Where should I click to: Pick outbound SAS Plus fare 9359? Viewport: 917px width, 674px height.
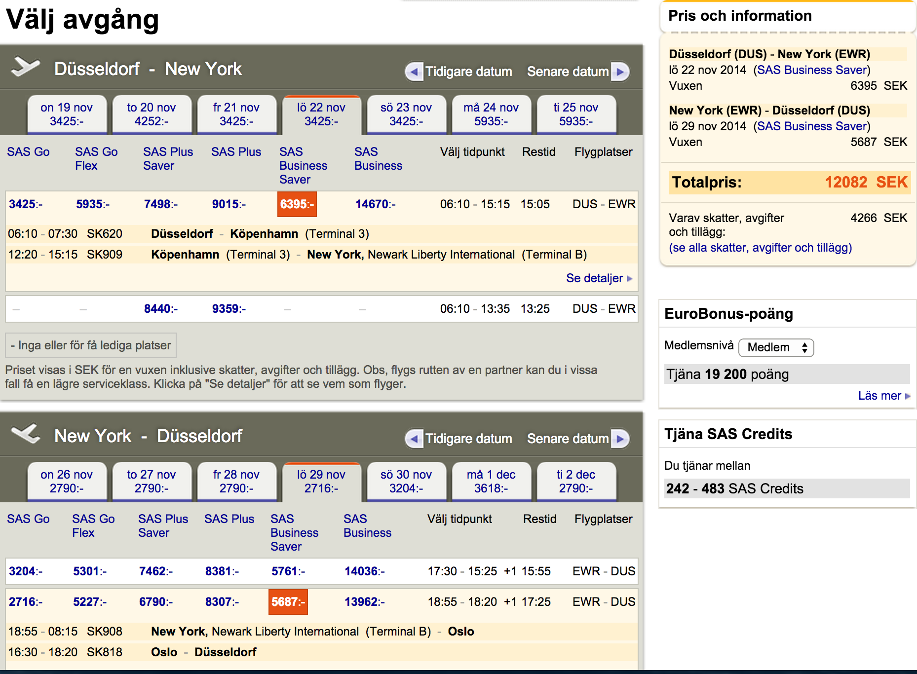229,309
